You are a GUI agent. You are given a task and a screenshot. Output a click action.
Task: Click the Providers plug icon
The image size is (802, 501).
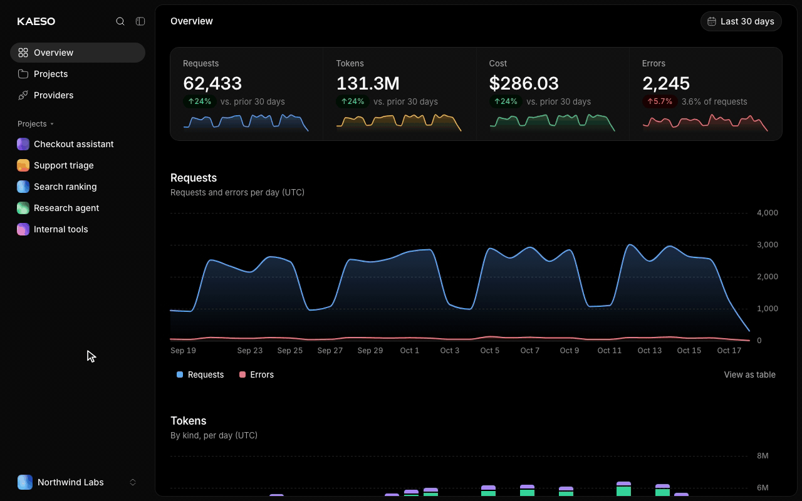coord(23,95)
